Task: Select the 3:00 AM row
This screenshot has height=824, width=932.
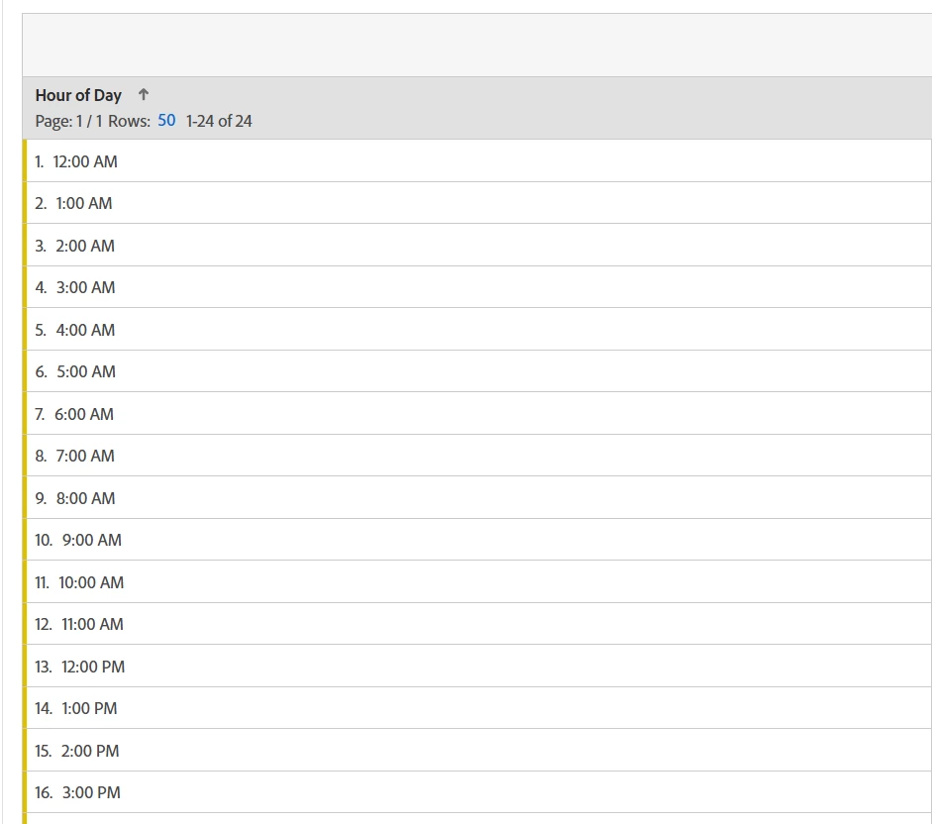Action: [477, 287]
